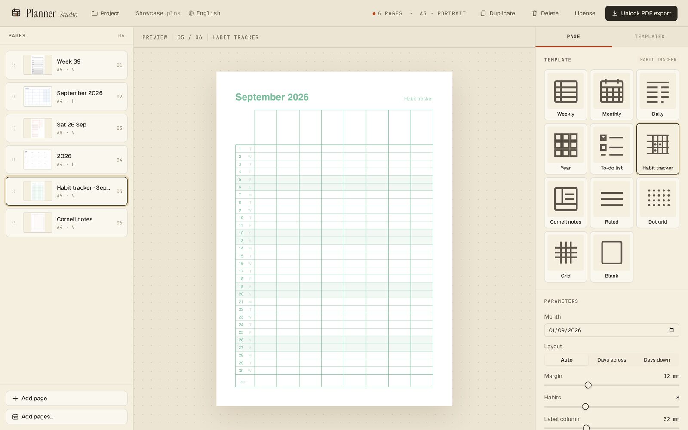
Task: Choose the Monthly template icon
Action: [x=611, y=95]
